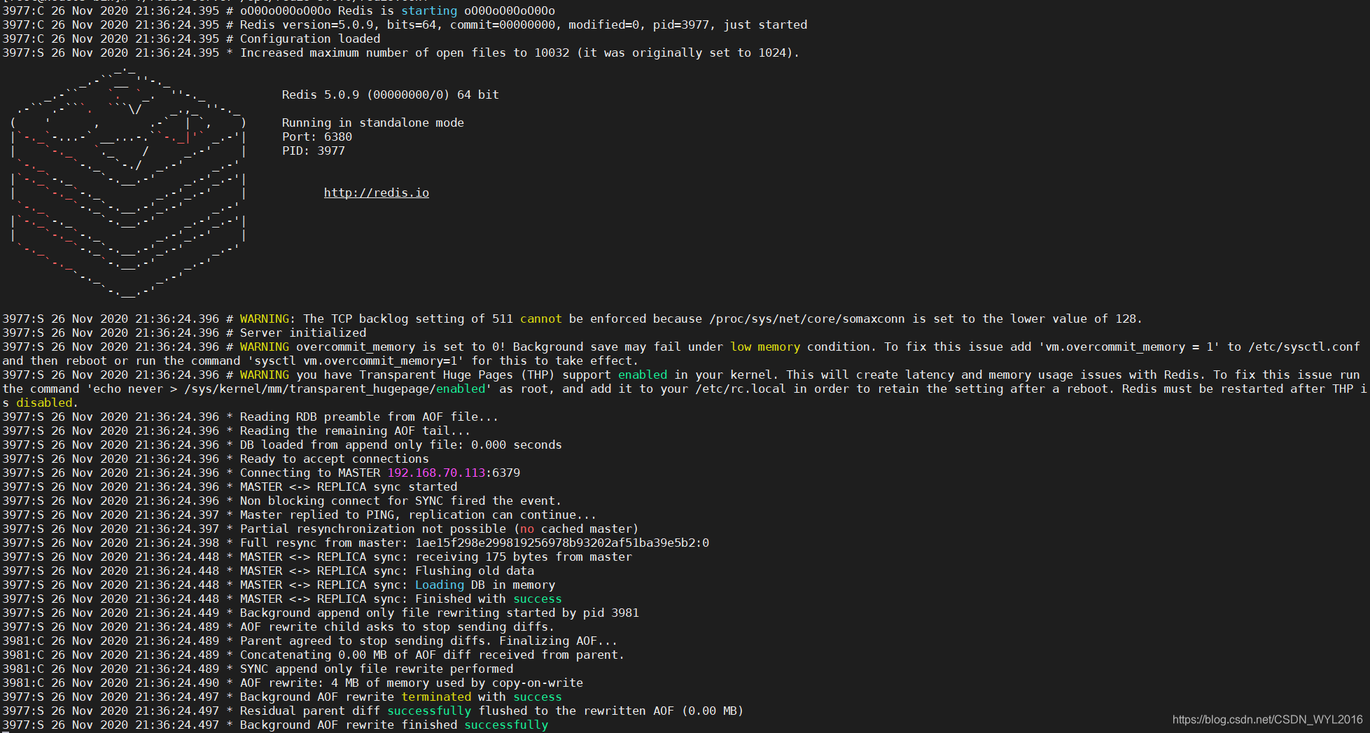Image resolution: width=1370 pixels, height=733 pixels.
Task: Click 'Reading the remaining AOF tail...' line
Action: [237, 431]
